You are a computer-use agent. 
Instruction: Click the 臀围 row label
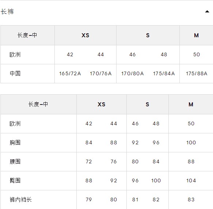(x=15, y=180)
